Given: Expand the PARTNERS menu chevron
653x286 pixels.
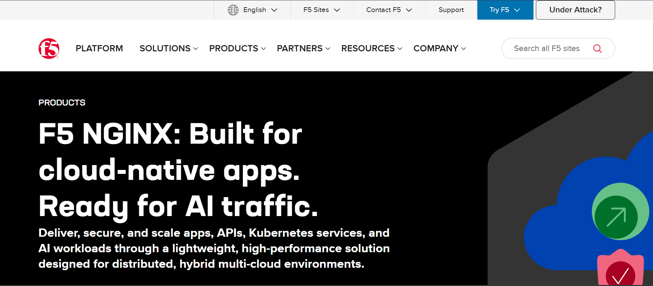Looking at the screenshot, I should point(328,49).
